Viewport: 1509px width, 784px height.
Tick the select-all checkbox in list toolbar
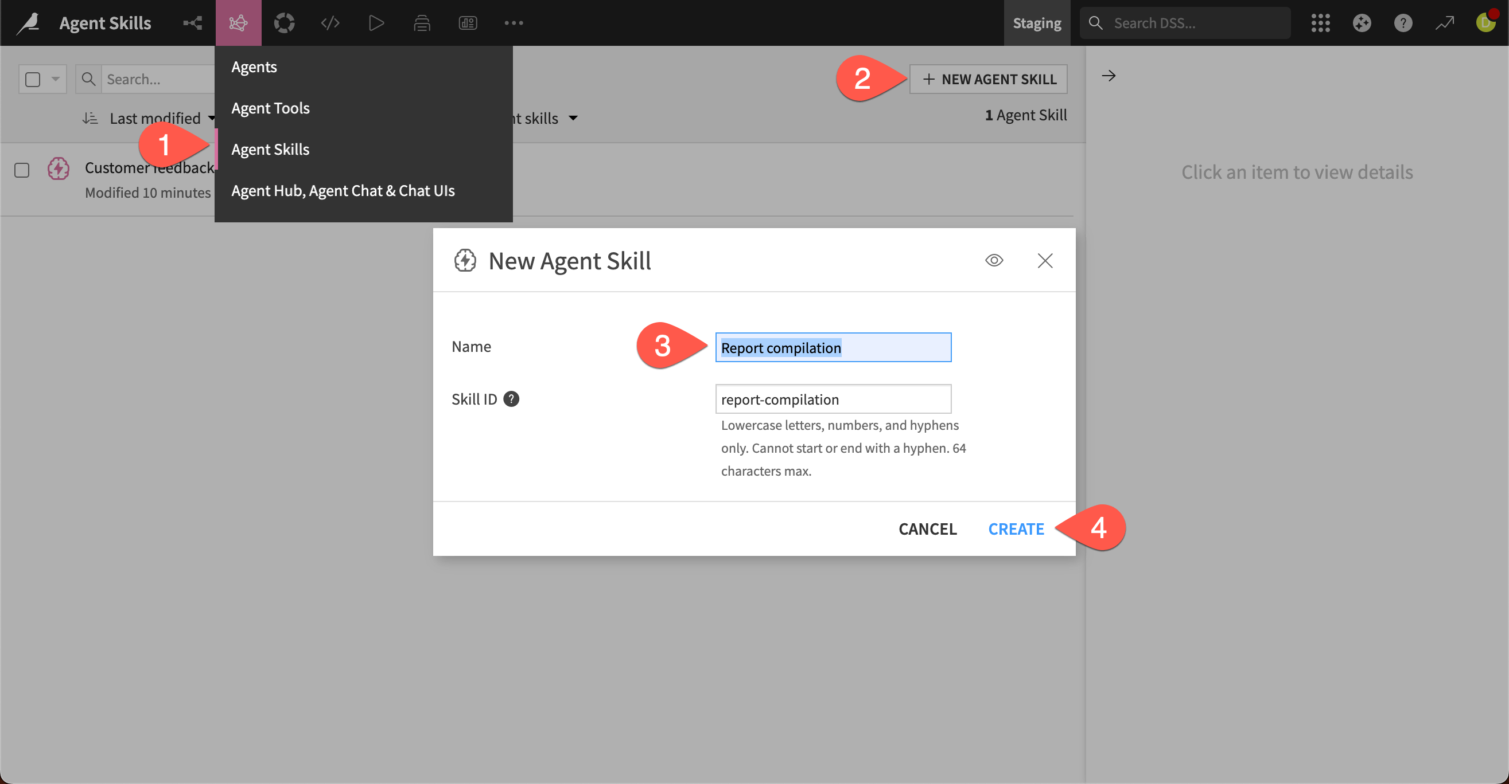pos(33,79)
